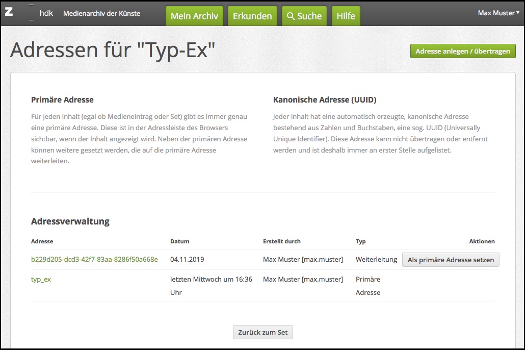
Task: Click the Erstellt durch column header
Action: (281, 241)
